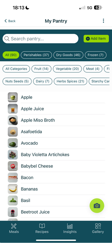The height and width of the screenshot is (243, 112).
Task: Filter by Fruit (14) category
Action: coord(41,69)
